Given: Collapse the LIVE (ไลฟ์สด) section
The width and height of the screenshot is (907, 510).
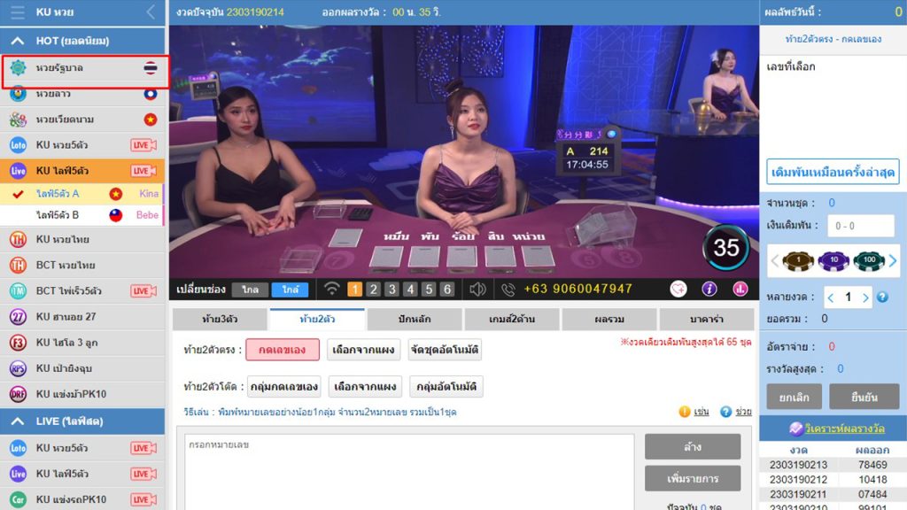Looking at the screenshot, I should [x=18, y=421].
